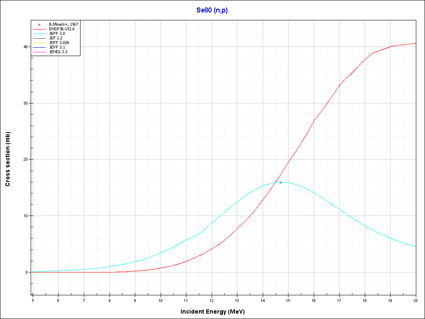The image size is (425, 319).
Task: Click the cyan JEFF 3.0 legend line sample
Action: click(x=39, y=34)
